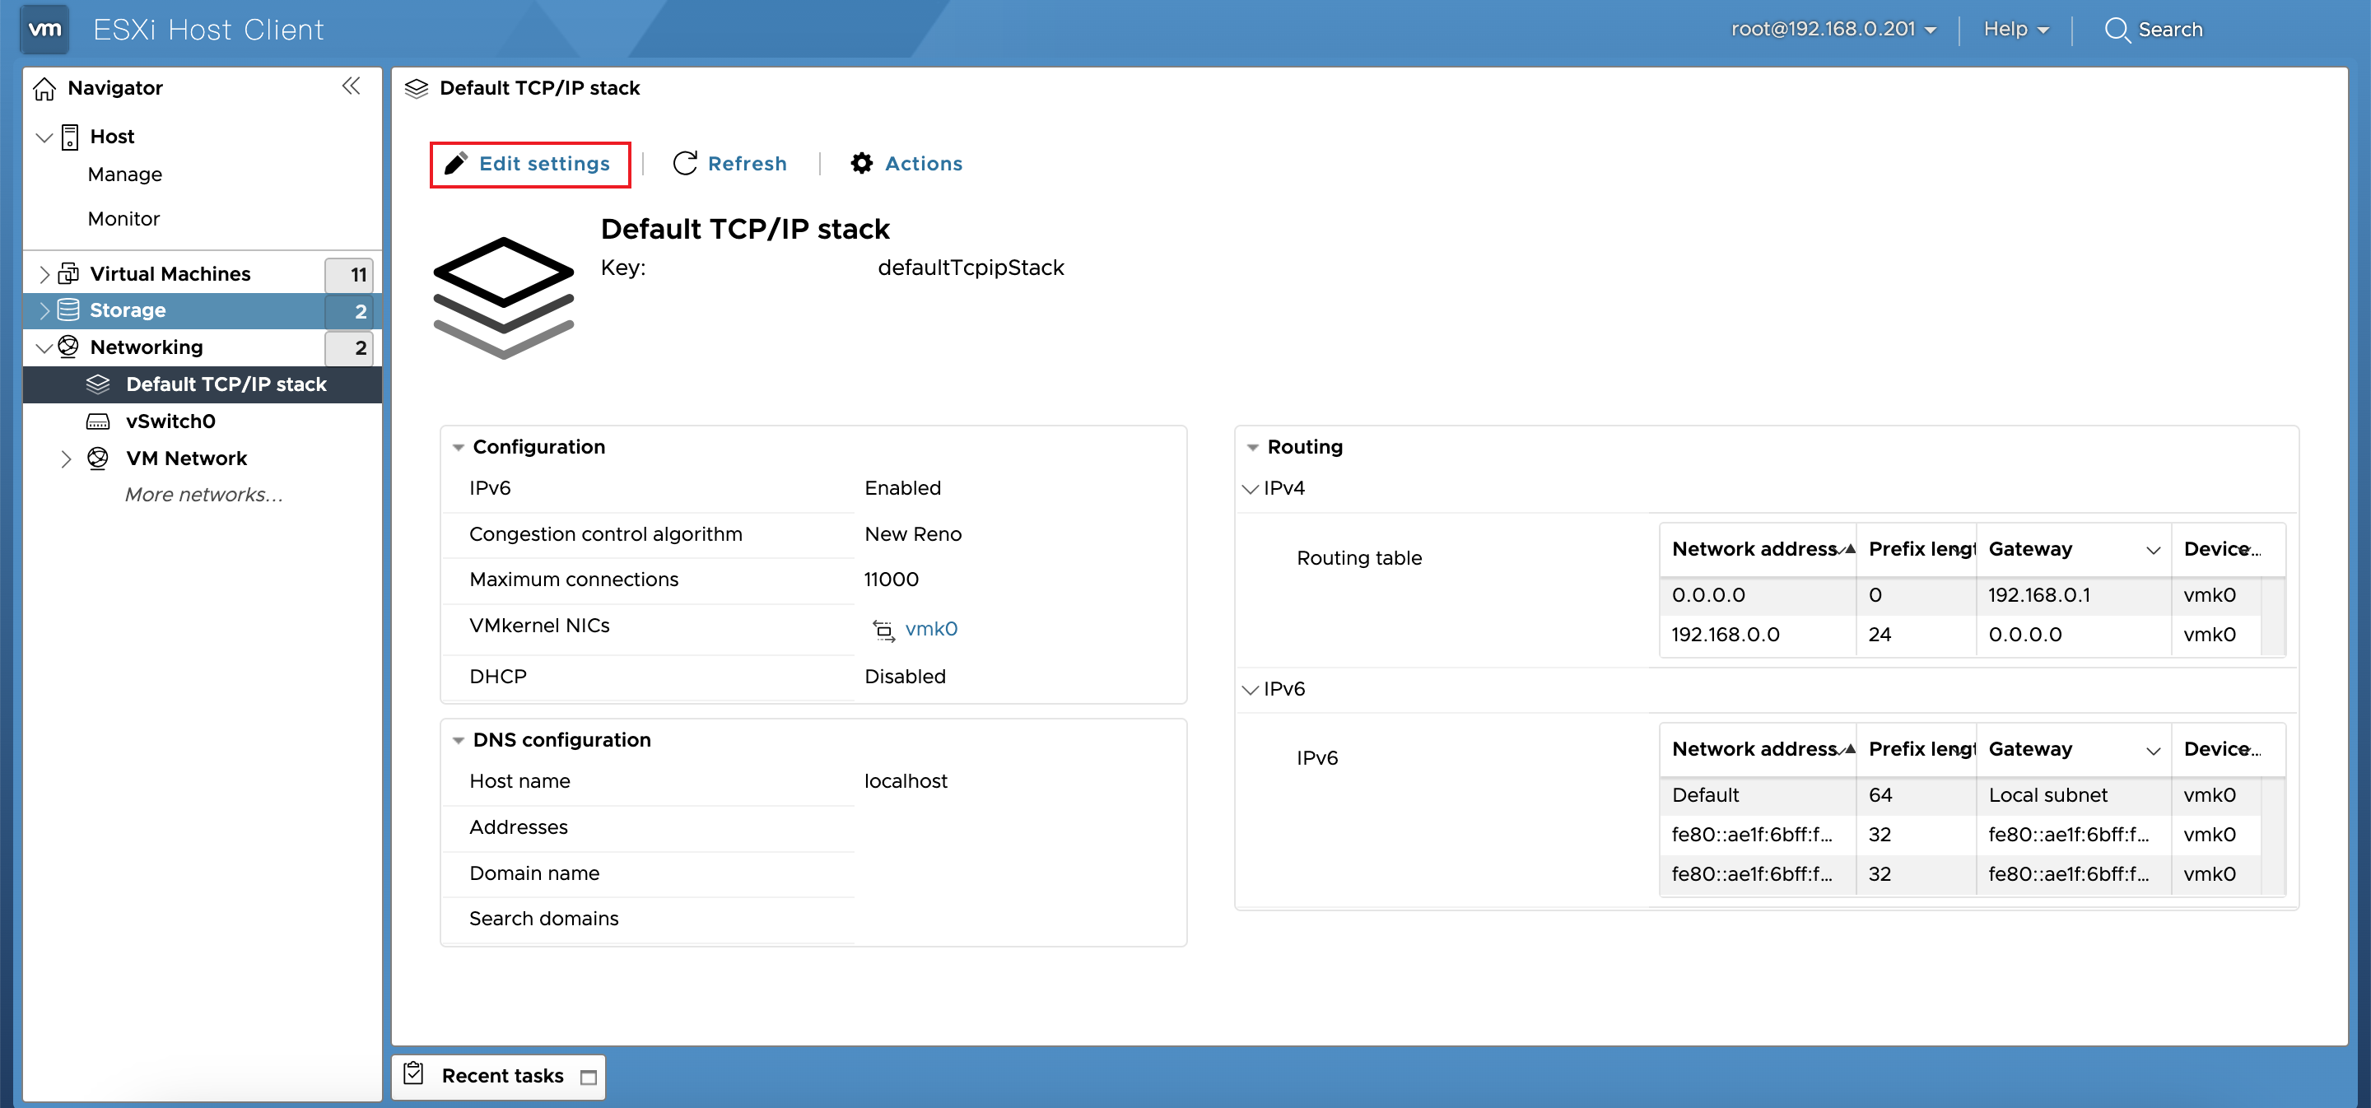Select Manage under Host
Viewport: 2371px width, 1108px height.
tap(124, 174)
